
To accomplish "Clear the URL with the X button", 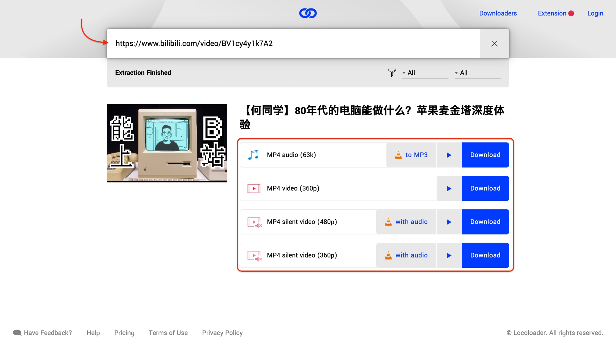I will click(494, 44).
